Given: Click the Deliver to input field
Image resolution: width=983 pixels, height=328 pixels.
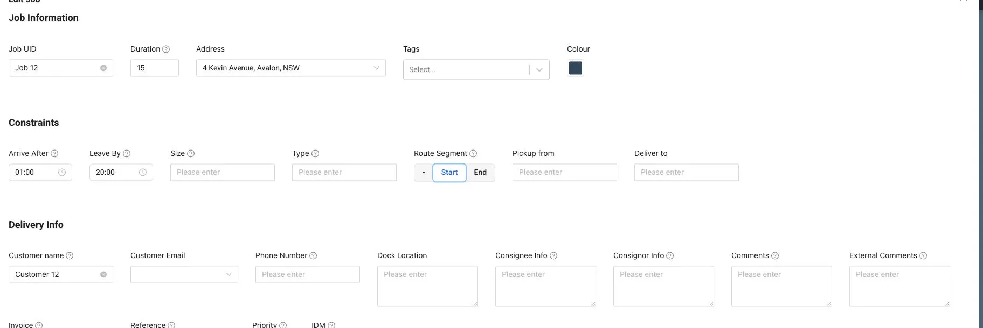Looking at the screenshot, I should point(687,172).
